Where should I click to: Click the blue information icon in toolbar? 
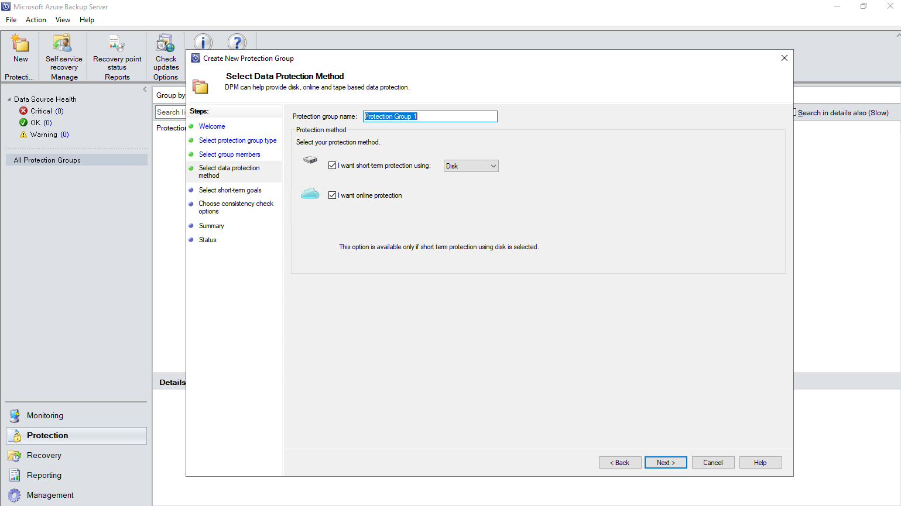click(x=203, y=42)
